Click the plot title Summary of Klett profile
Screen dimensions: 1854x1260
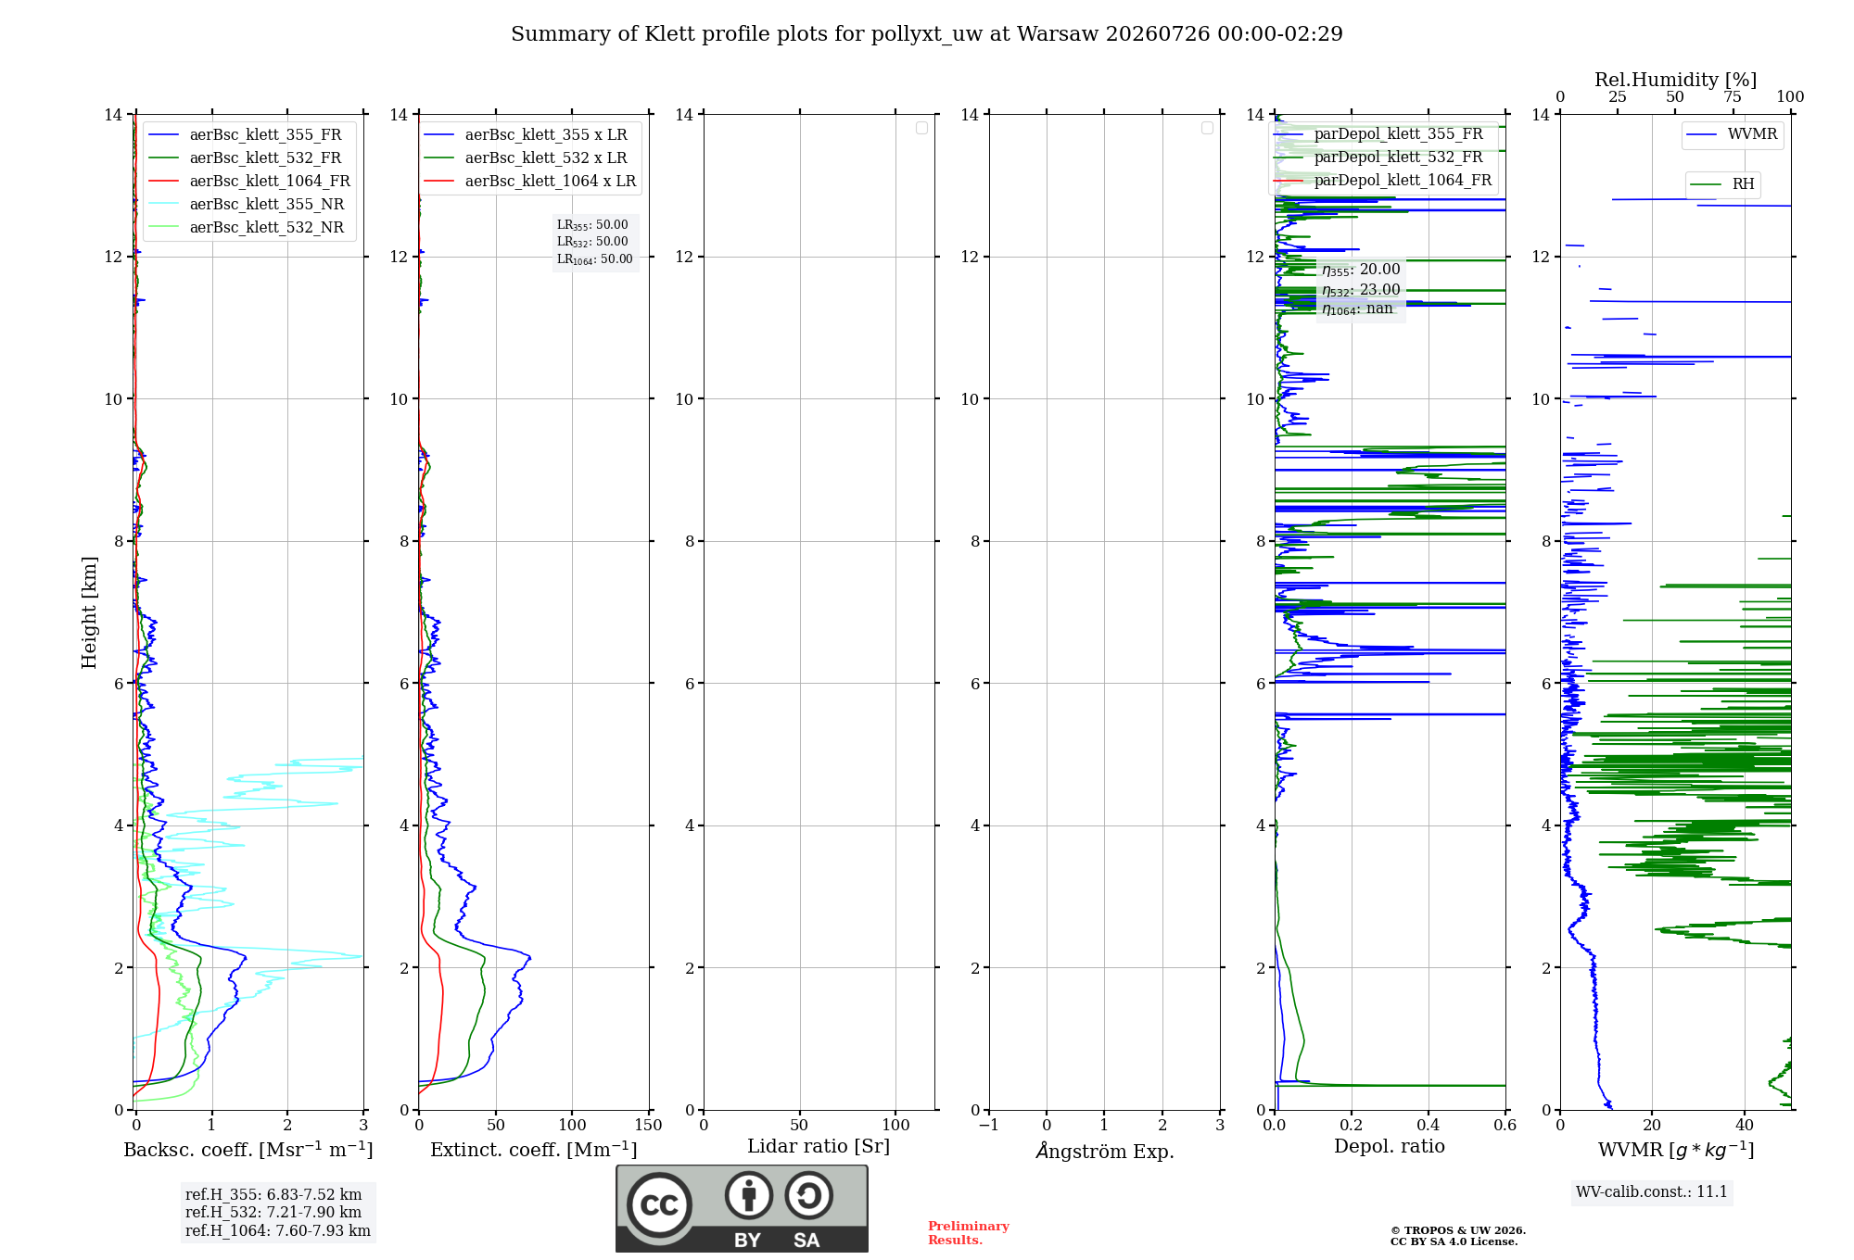[927, 34]
